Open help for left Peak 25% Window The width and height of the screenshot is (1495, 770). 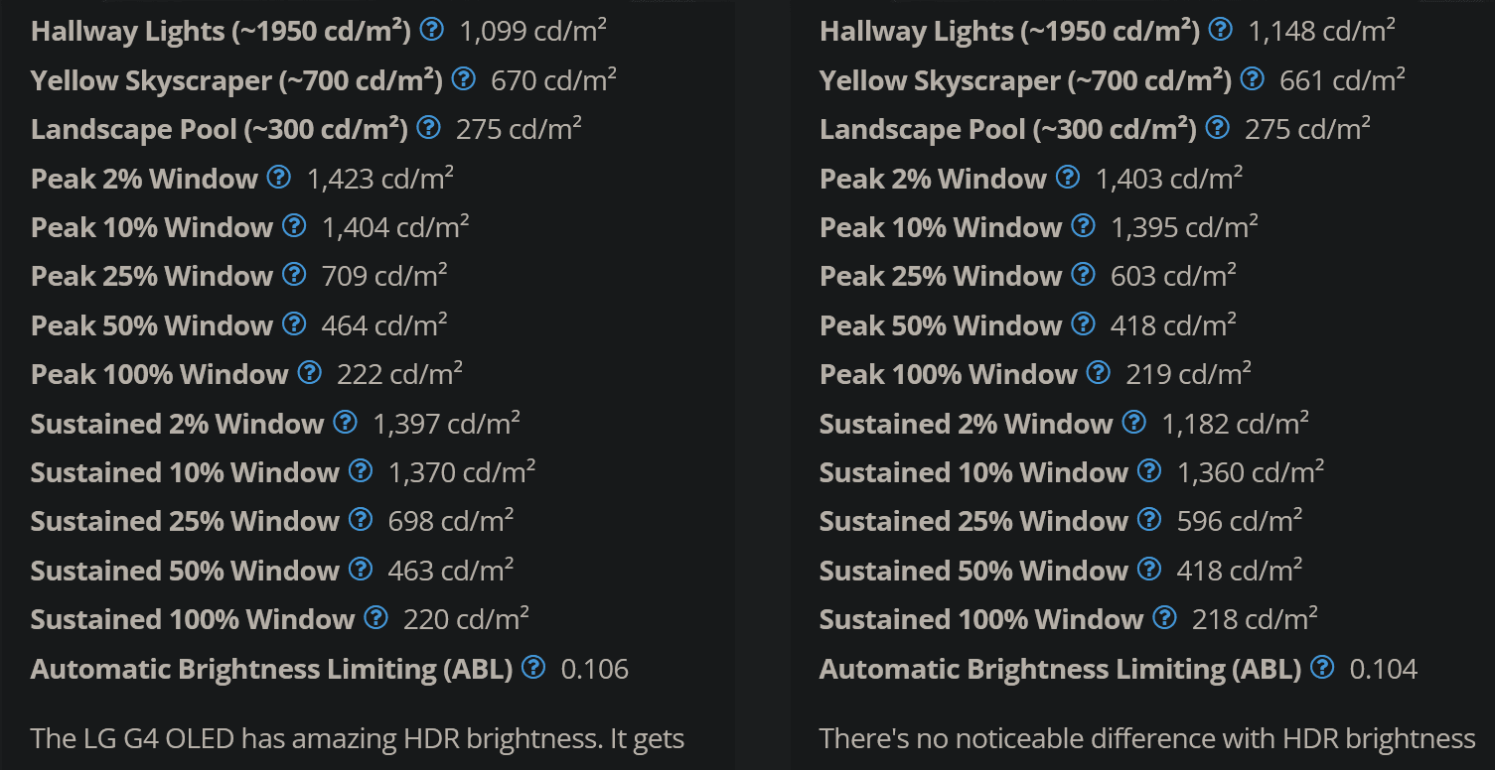[294, 275]
